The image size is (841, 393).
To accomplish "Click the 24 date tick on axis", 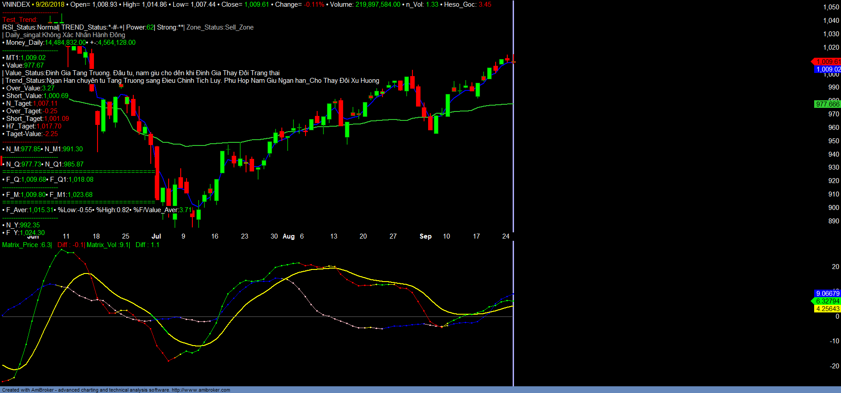I will [505, 236].
